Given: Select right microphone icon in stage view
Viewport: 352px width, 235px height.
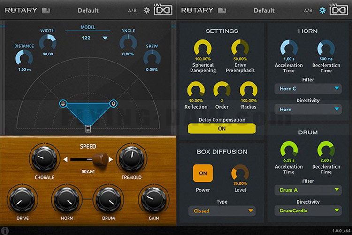Looking at the screenshot, I should 114,103.
